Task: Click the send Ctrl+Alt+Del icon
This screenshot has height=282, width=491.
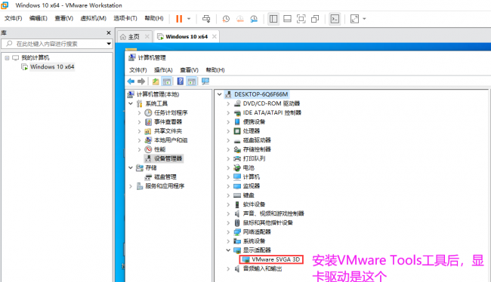Action: (206, 19)
